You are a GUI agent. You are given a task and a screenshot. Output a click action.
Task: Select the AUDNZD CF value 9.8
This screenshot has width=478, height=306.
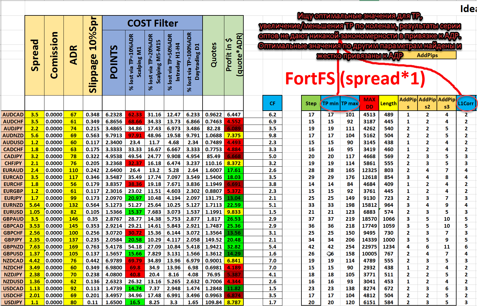coord(272,135)
